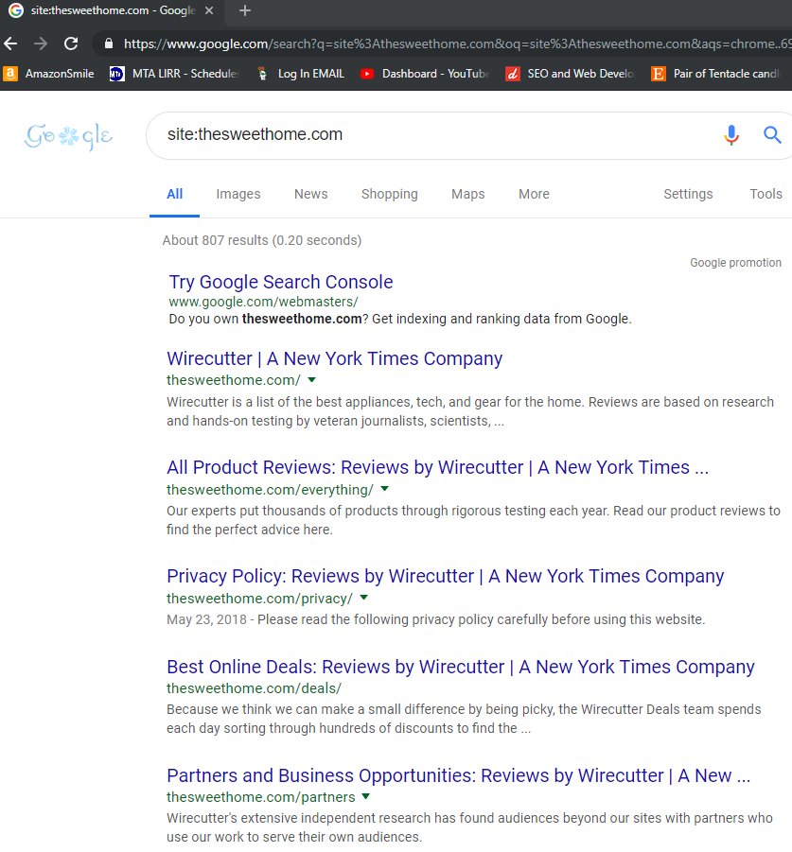
Task: Click the search magnifying glass icon
Action: [772, 135]
